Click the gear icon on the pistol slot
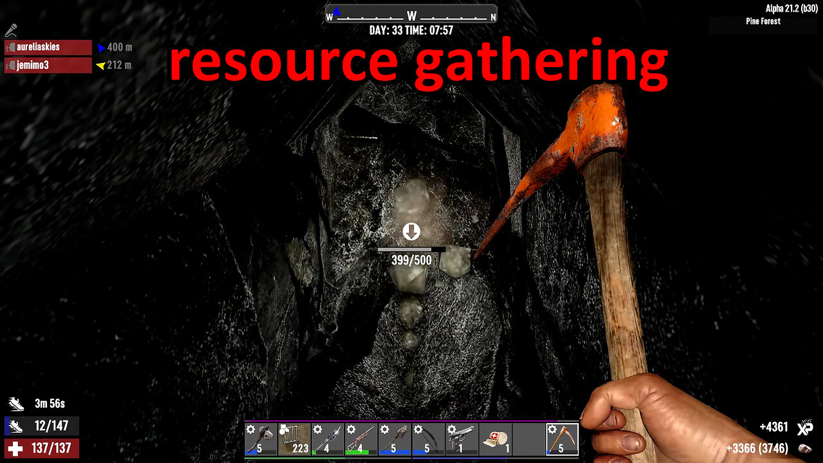823x463 pixels. coord(451,429)
